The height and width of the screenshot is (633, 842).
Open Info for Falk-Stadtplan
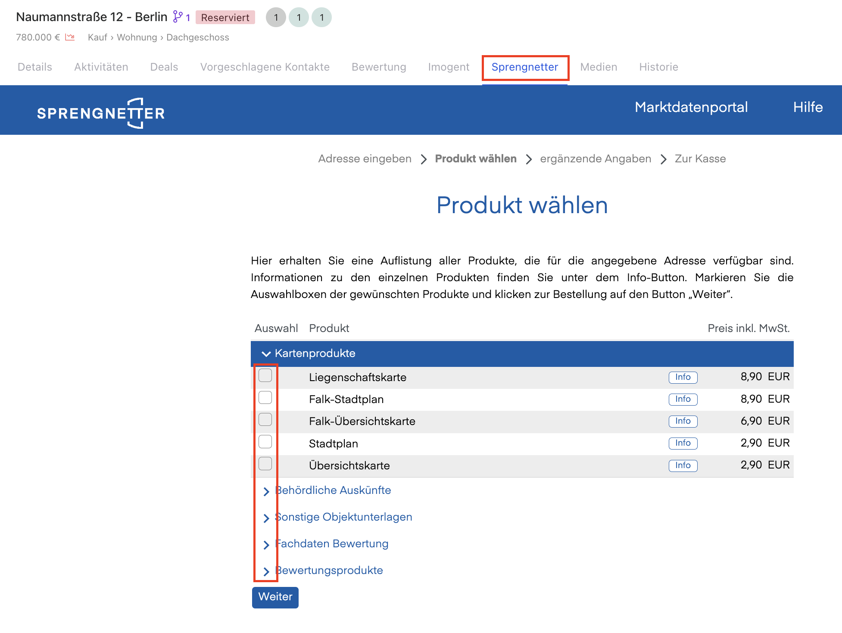683,399
